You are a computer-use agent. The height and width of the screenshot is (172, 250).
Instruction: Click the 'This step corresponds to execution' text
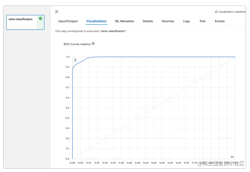coord(77,31)
